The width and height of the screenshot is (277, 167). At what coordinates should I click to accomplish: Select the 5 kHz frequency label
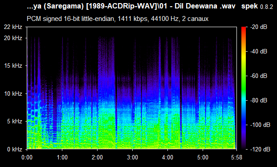15,122
